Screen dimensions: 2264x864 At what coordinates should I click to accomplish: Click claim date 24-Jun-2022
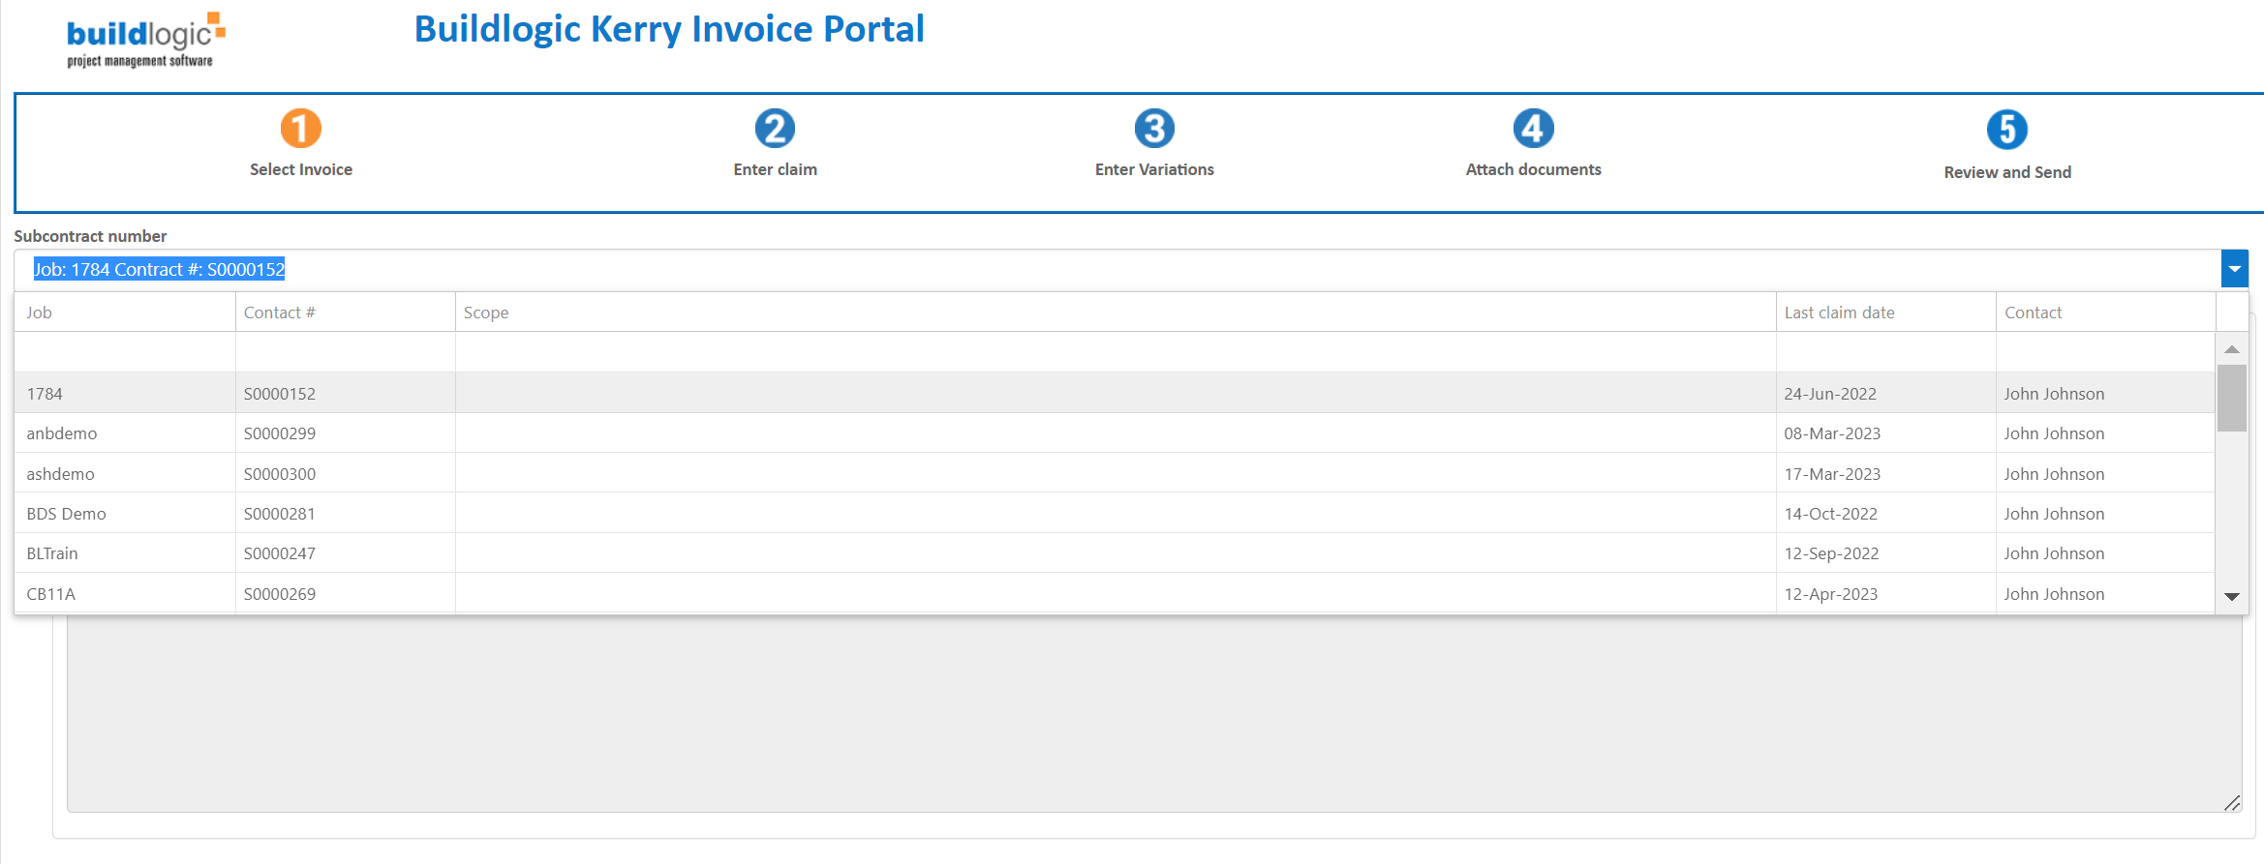click(x=1830, y=394)
